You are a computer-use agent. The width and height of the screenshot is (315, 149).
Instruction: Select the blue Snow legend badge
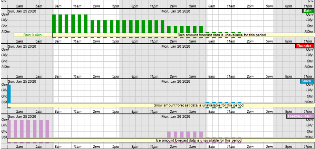pyautogui.click(x=306, y=81)
